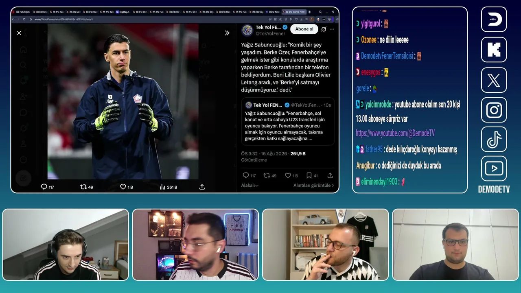Screen dimensions: 521x293
Task: Click the TikTok icon
Action: [x=494, y=140]
